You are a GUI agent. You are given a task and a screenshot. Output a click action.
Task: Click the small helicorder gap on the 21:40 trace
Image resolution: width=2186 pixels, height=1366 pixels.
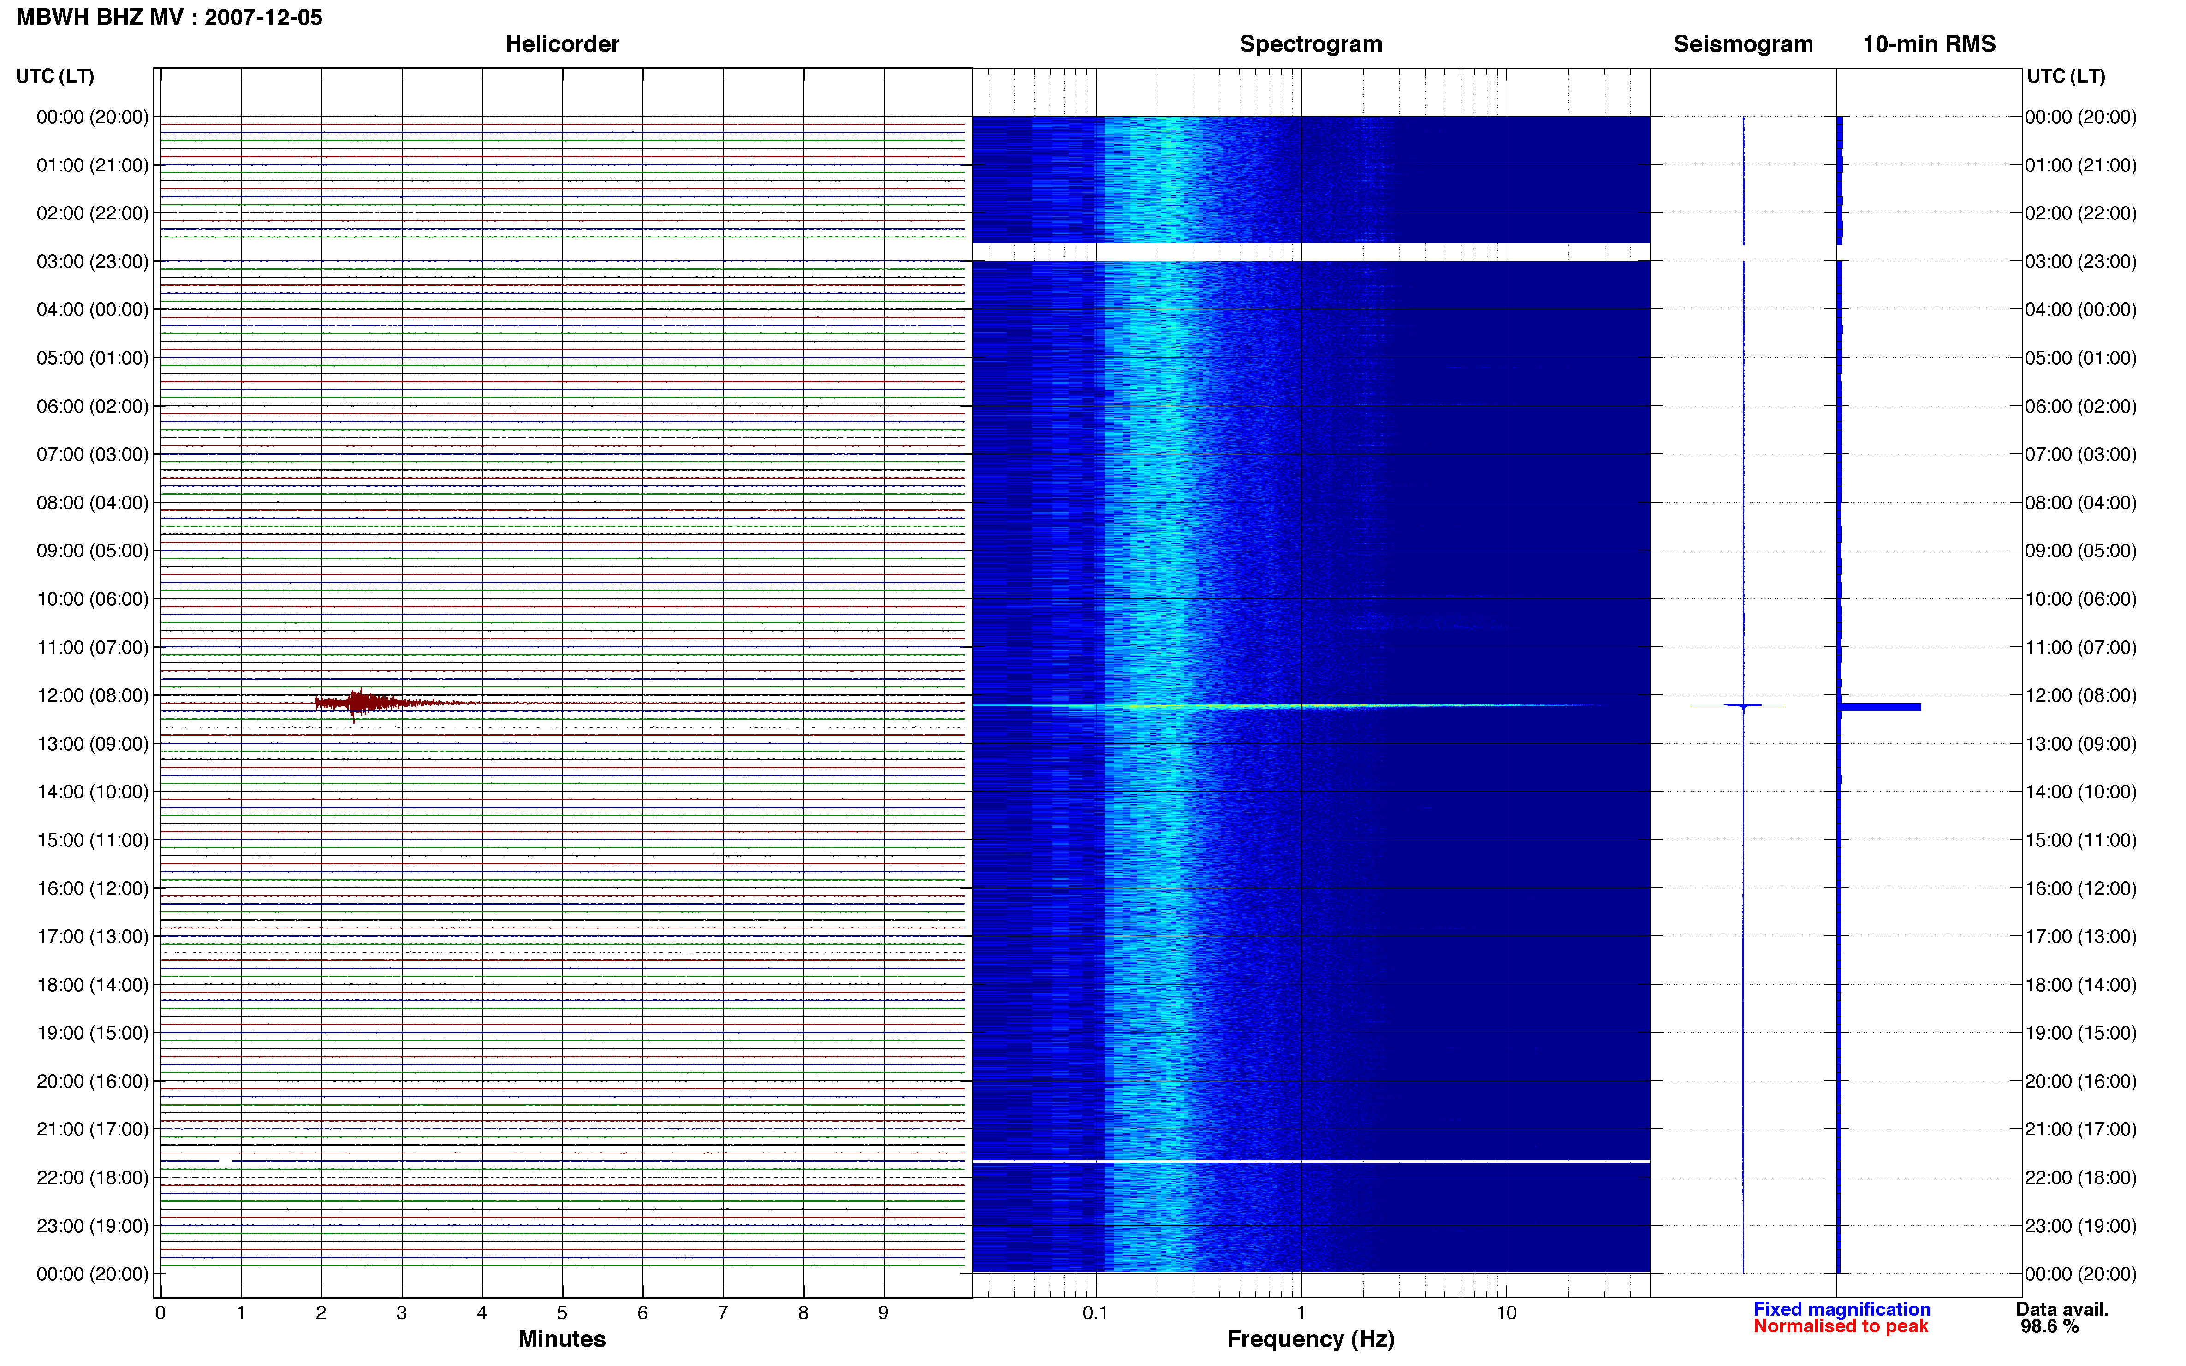pyautogui.click(x=225, y=1160)
